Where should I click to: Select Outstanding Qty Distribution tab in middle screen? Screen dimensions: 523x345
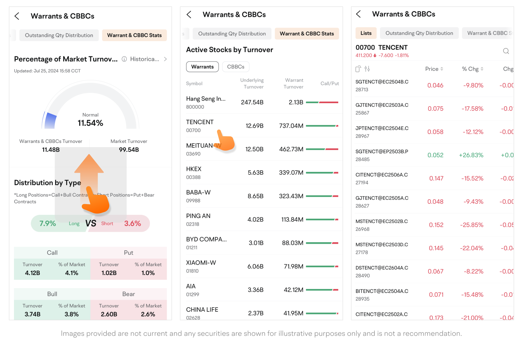click(232, 34)
